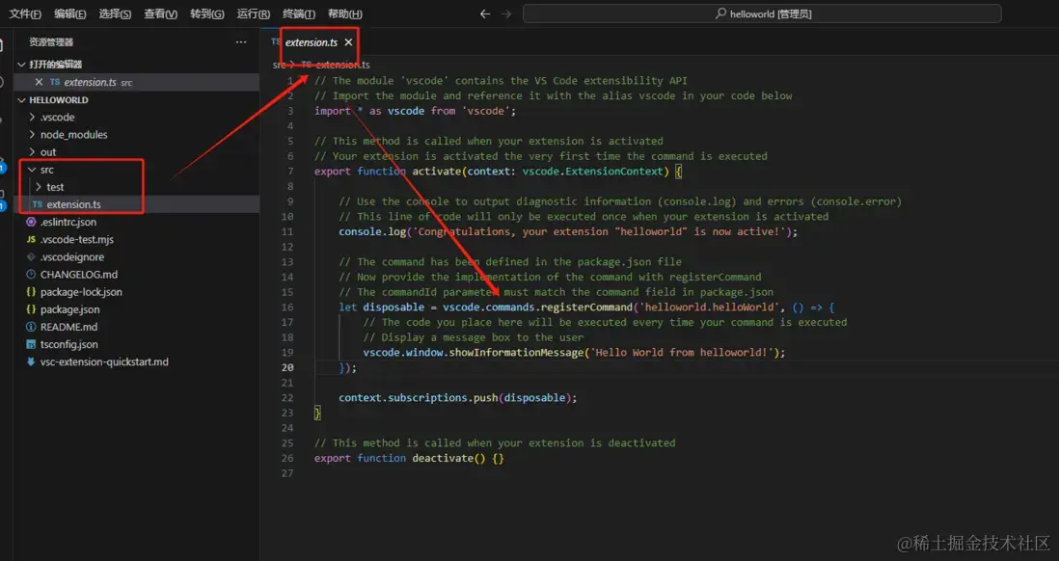Click 'registerCommand' on line 16

coord(588,307)
